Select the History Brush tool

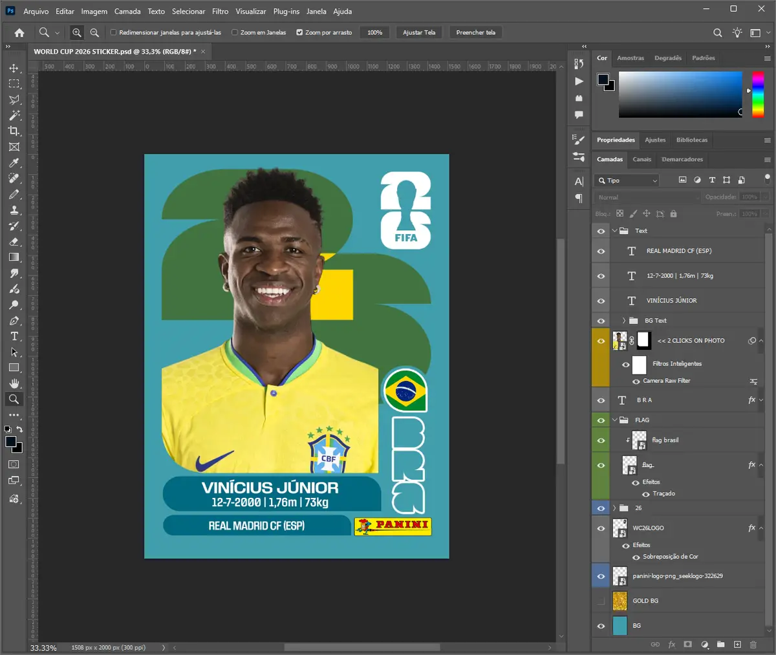click(14, 226)
